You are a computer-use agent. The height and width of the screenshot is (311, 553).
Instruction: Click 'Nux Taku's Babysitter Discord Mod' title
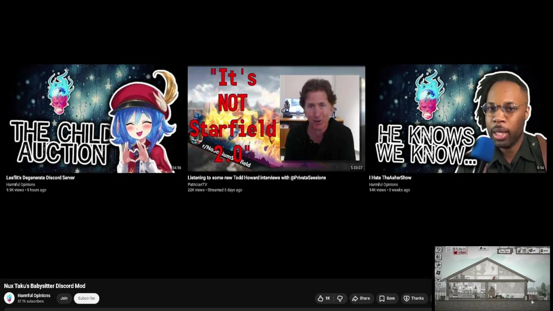pyautogui.click(x=44, y=286)
